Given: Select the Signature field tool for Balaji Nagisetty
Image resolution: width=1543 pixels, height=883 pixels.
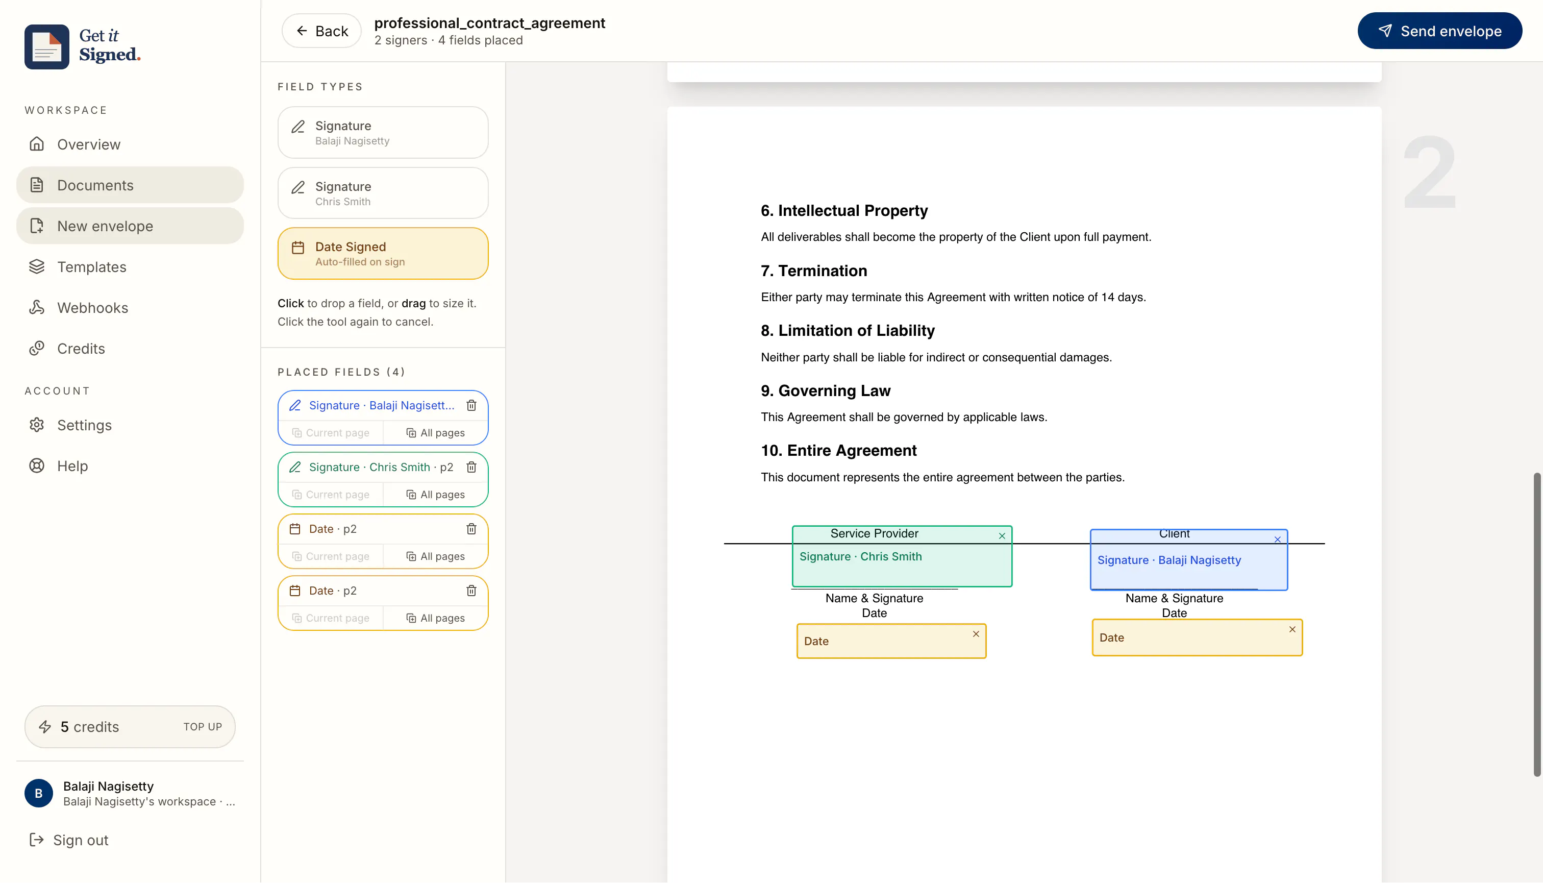Looking at the screenshot, I should [x=383, y=133].
